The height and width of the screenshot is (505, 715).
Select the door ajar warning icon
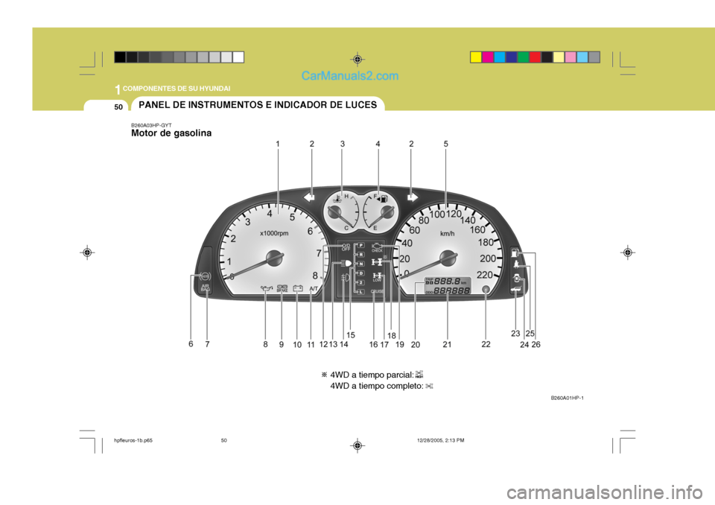click(515, 277)
